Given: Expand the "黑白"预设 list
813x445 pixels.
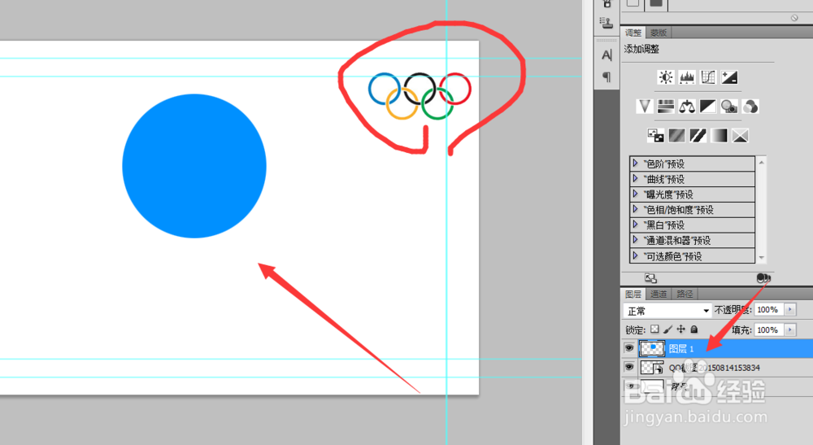Looking at the screenshot, I should click(x=635, y=225).
